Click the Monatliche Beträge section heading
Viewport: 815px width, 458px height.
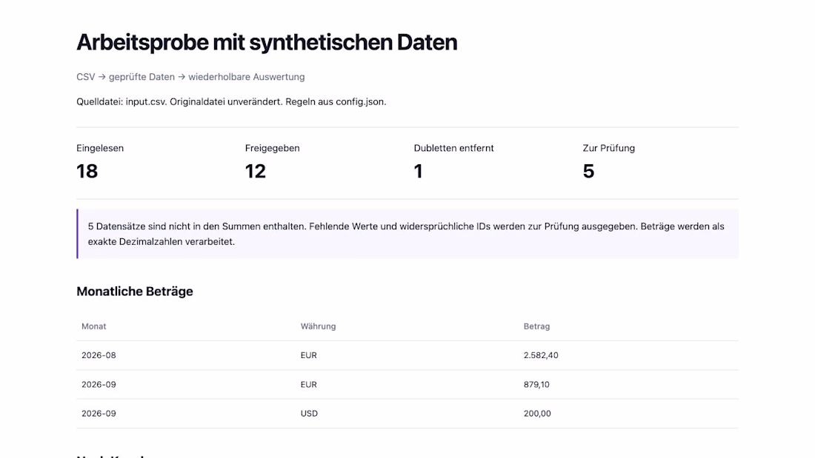pos(135,292)
